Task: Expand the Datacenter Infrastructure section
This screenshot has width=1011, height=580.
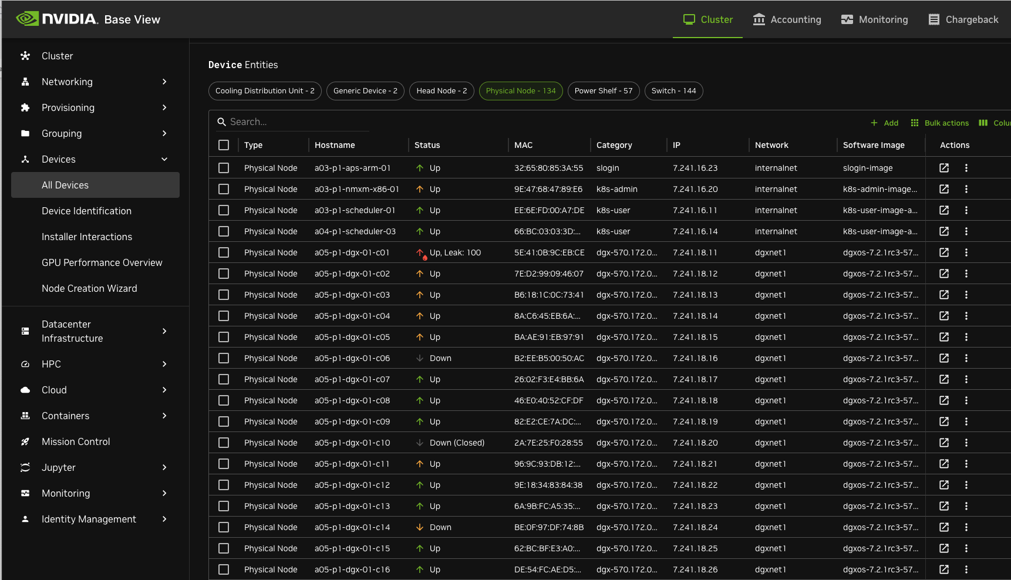Action: 164,331
